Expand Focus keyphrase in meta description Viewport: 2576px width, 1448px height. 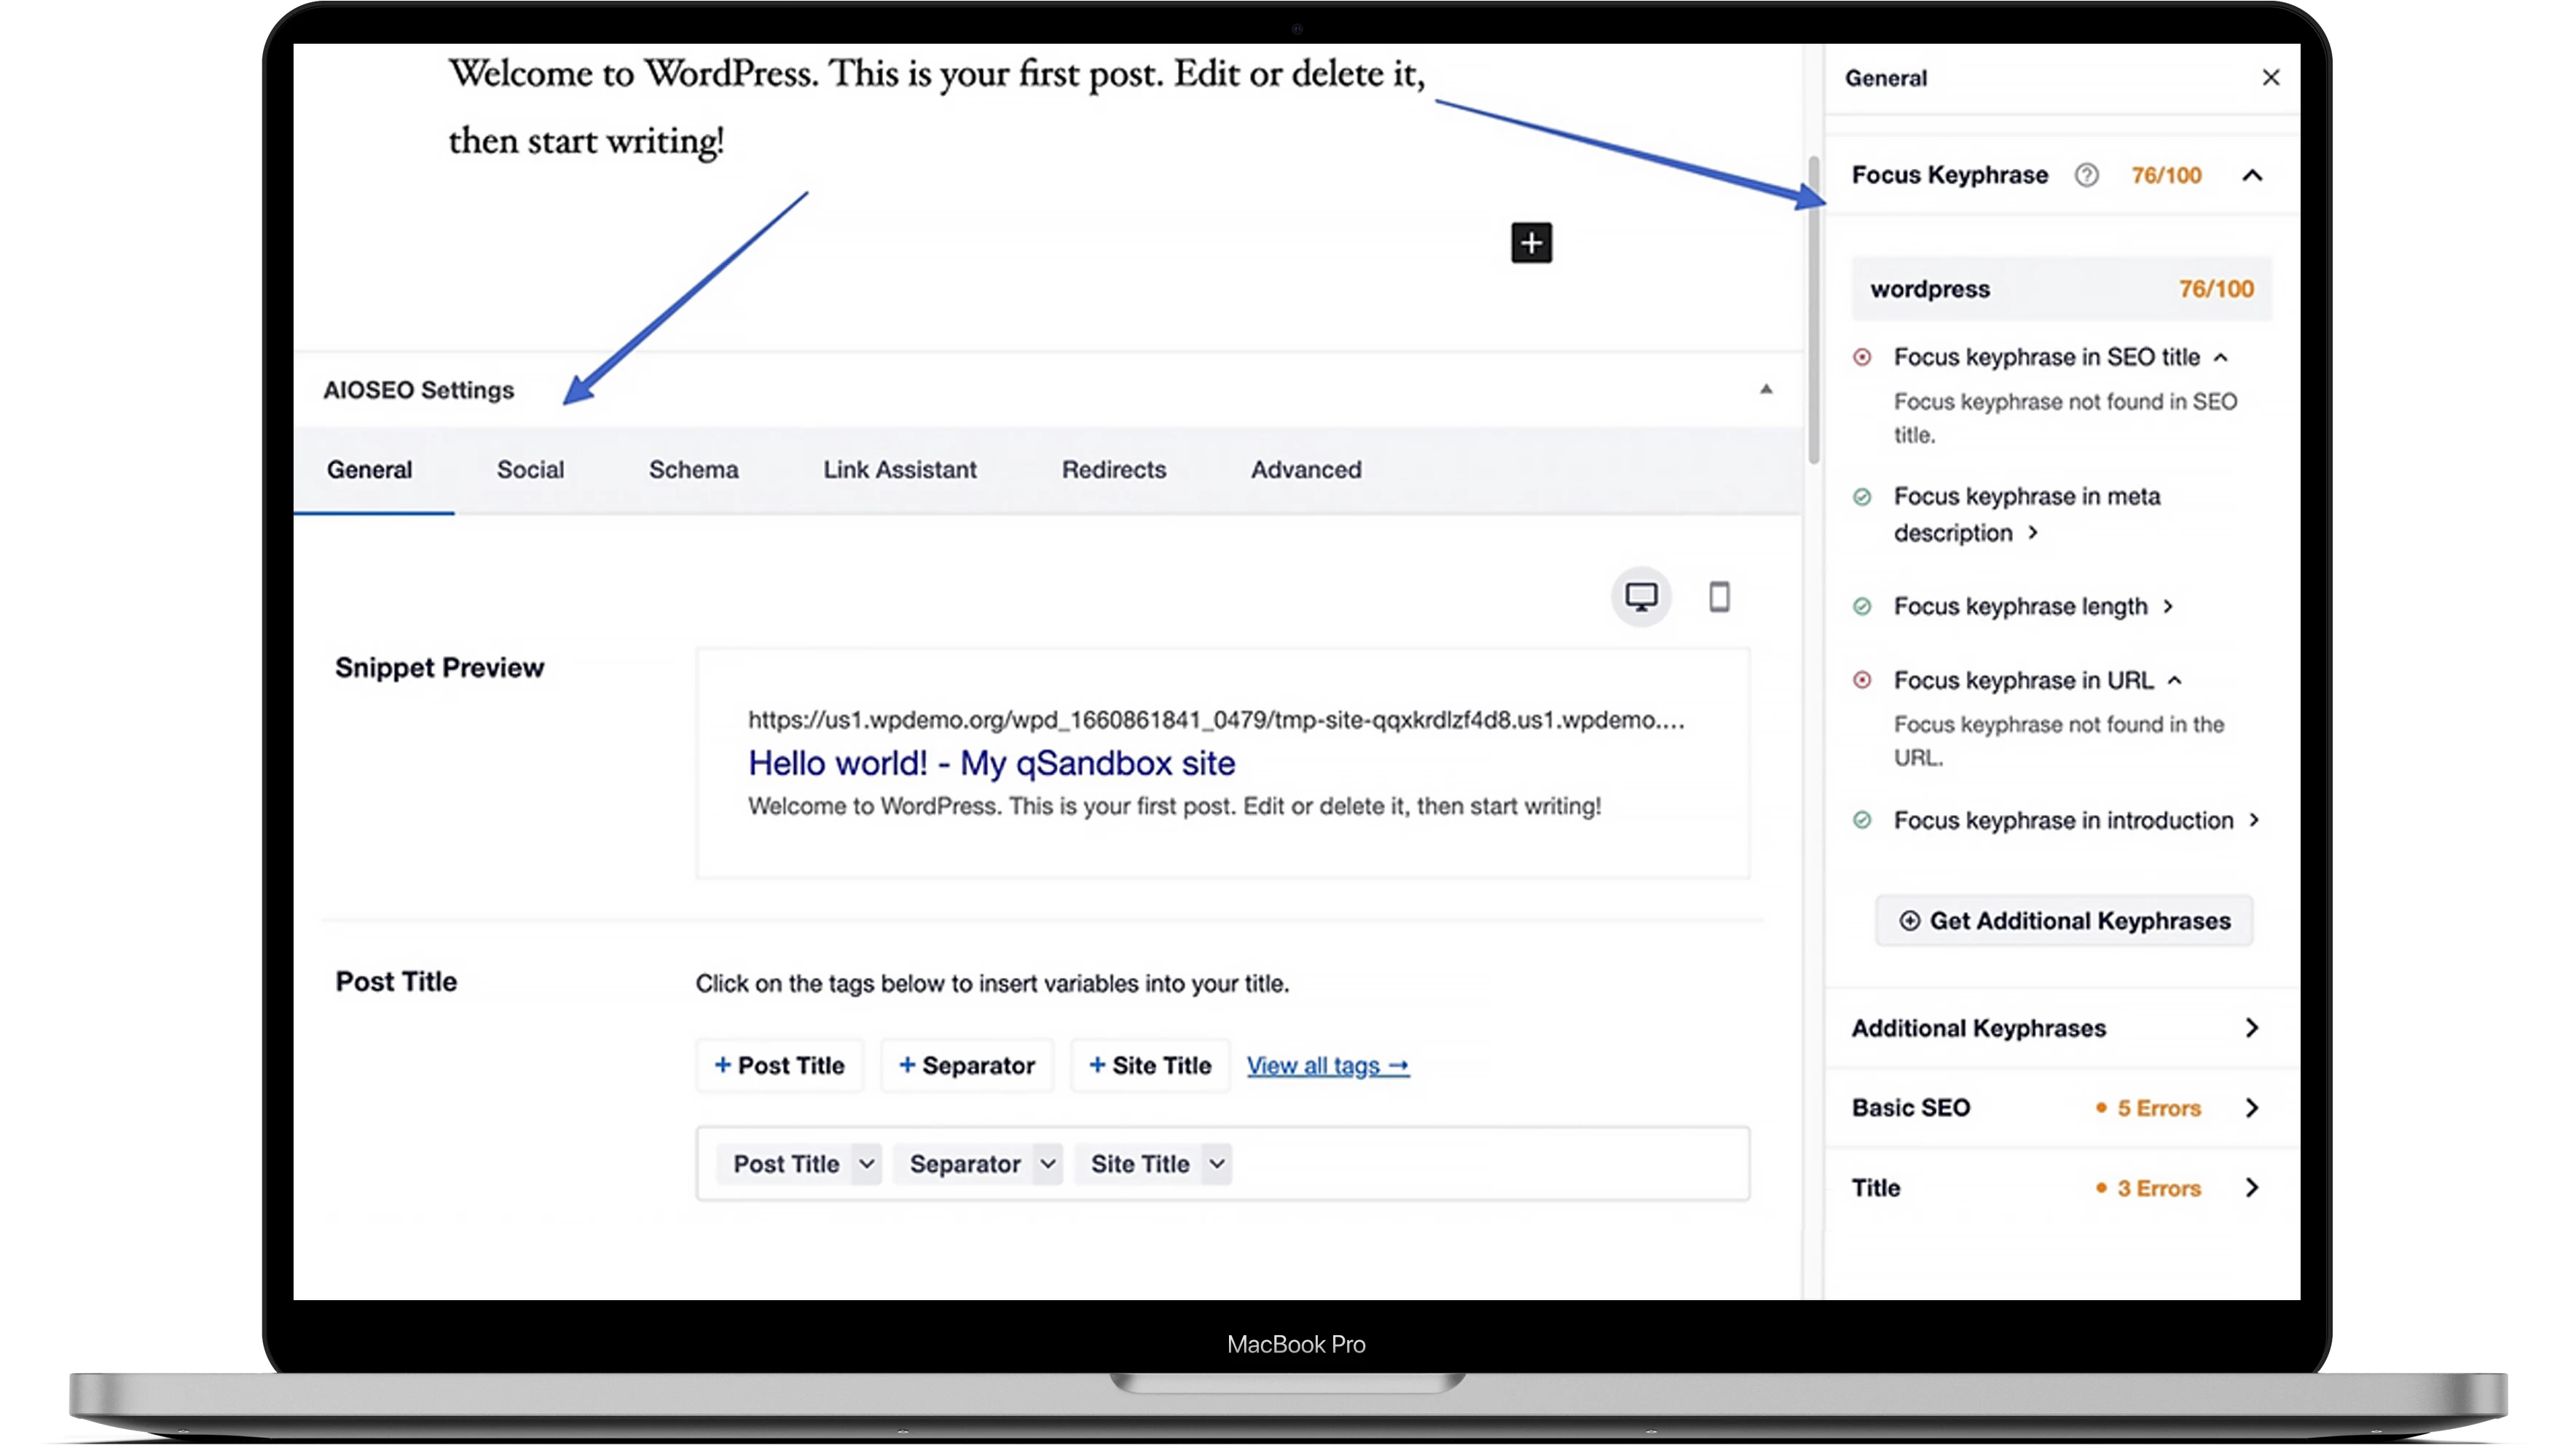(x=2032, y=533)
